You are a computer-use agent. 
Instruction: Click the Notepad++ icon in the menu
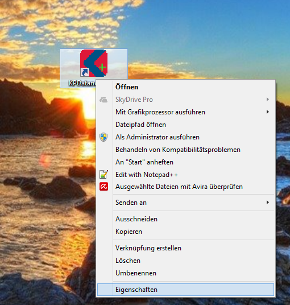(103, 174)
